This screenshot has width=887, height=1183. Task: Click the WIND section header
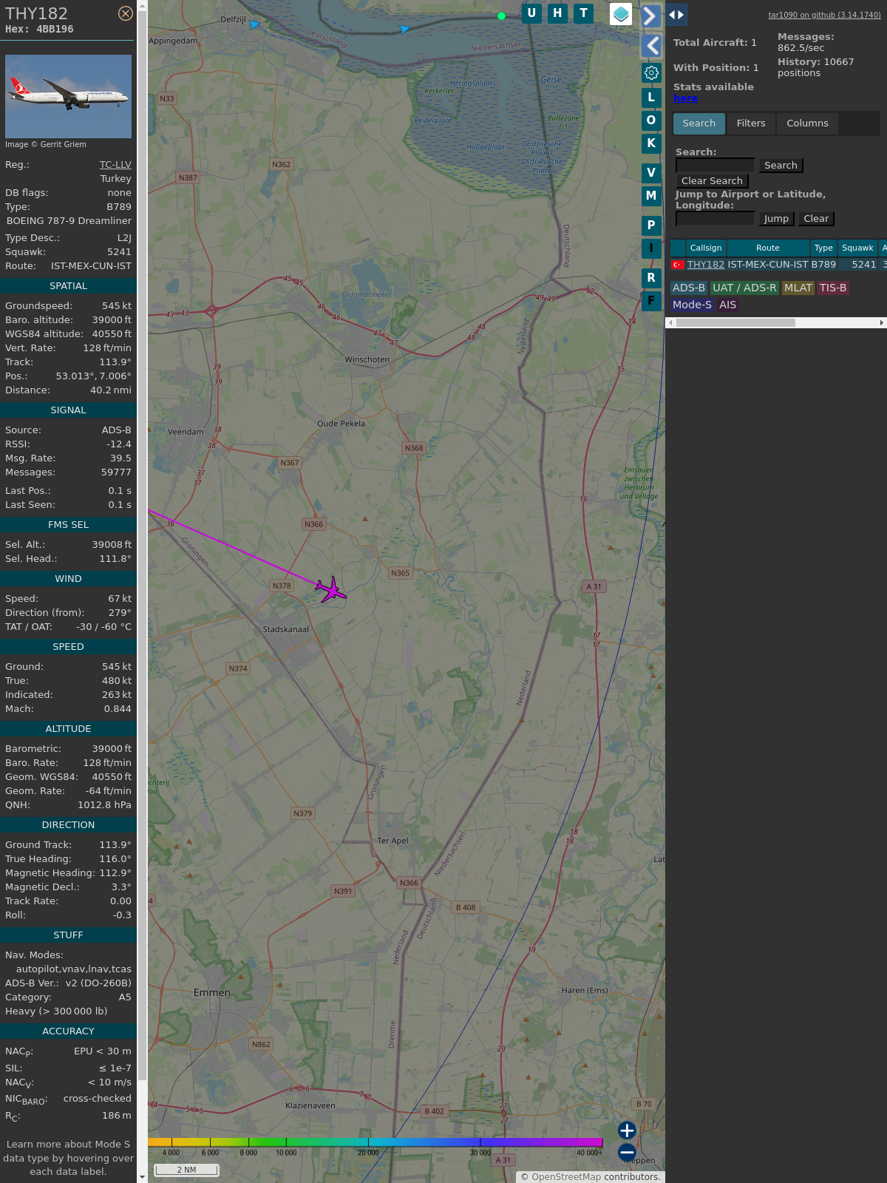point(68,579)
